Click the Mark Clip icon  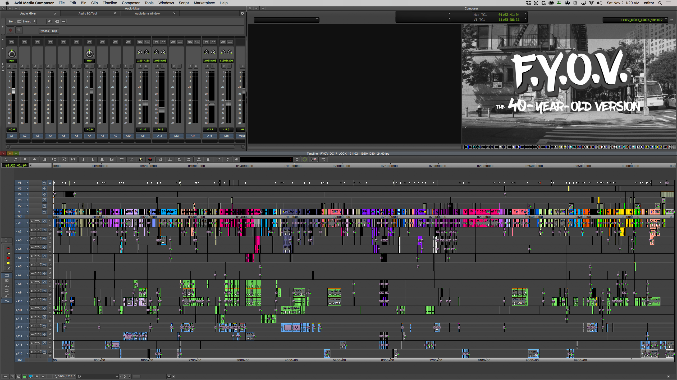[x=102, y=159]
